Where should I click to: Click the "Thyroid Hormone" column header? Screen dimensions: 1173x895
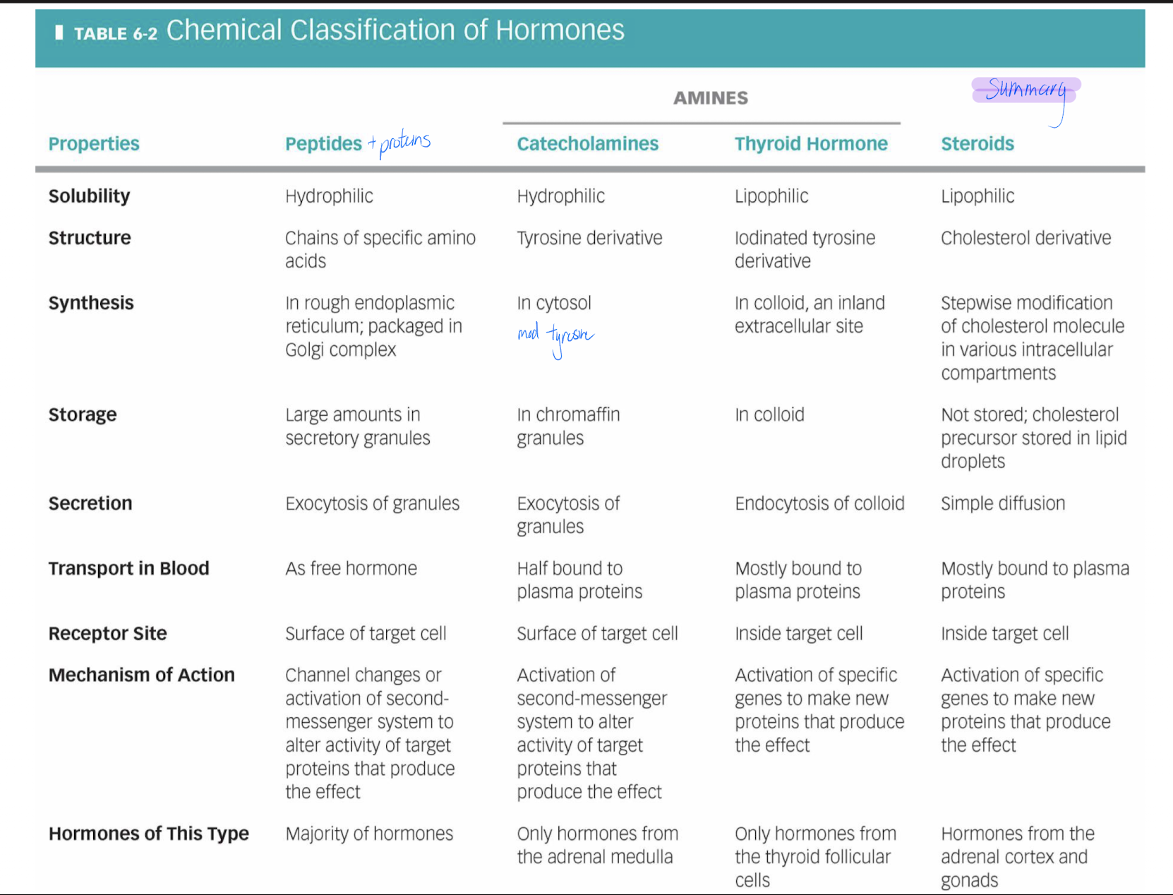(811, 144)
